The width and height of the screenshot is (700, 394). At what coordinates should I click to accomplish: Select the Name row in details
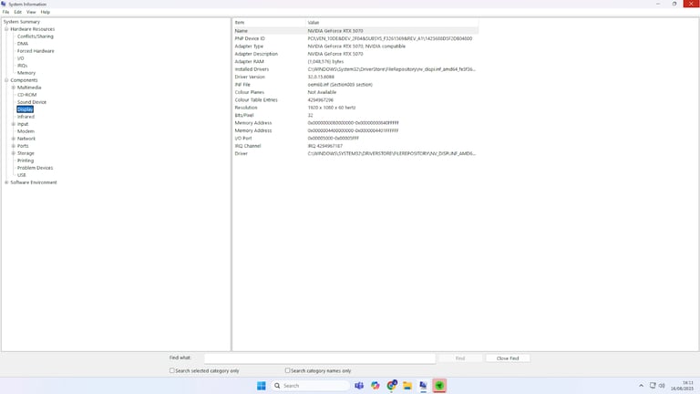pos(355,31)
